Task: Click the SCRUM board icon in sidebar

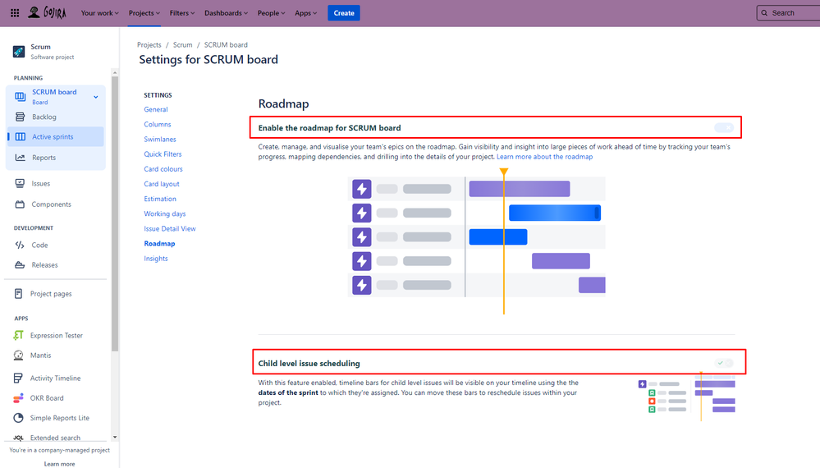Action: (x=20, y=97)
